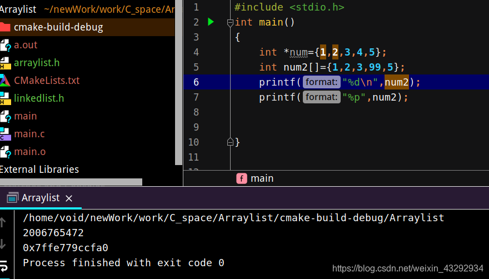Click the unknown-file icon beside main.o

coord(6,152)
